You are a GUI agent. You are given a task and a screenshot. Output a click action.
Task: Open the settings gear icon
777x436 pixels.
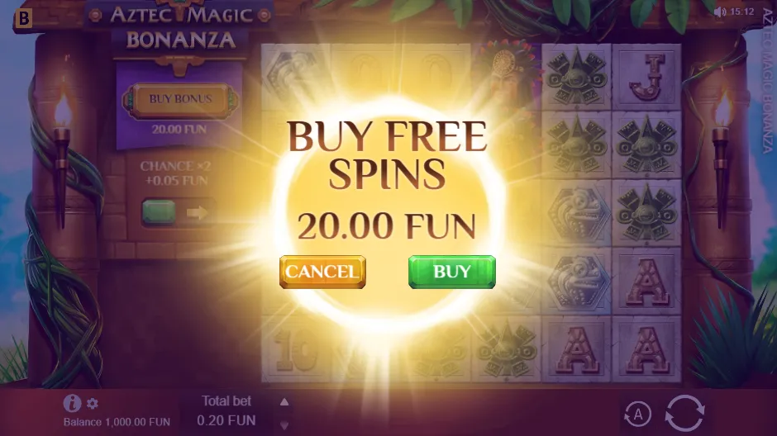click(x=93, y=404)
